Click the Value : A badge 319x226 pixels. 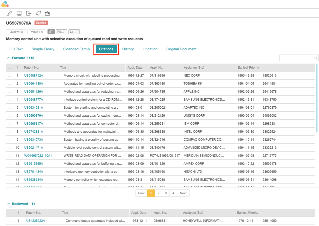[37, 32]
